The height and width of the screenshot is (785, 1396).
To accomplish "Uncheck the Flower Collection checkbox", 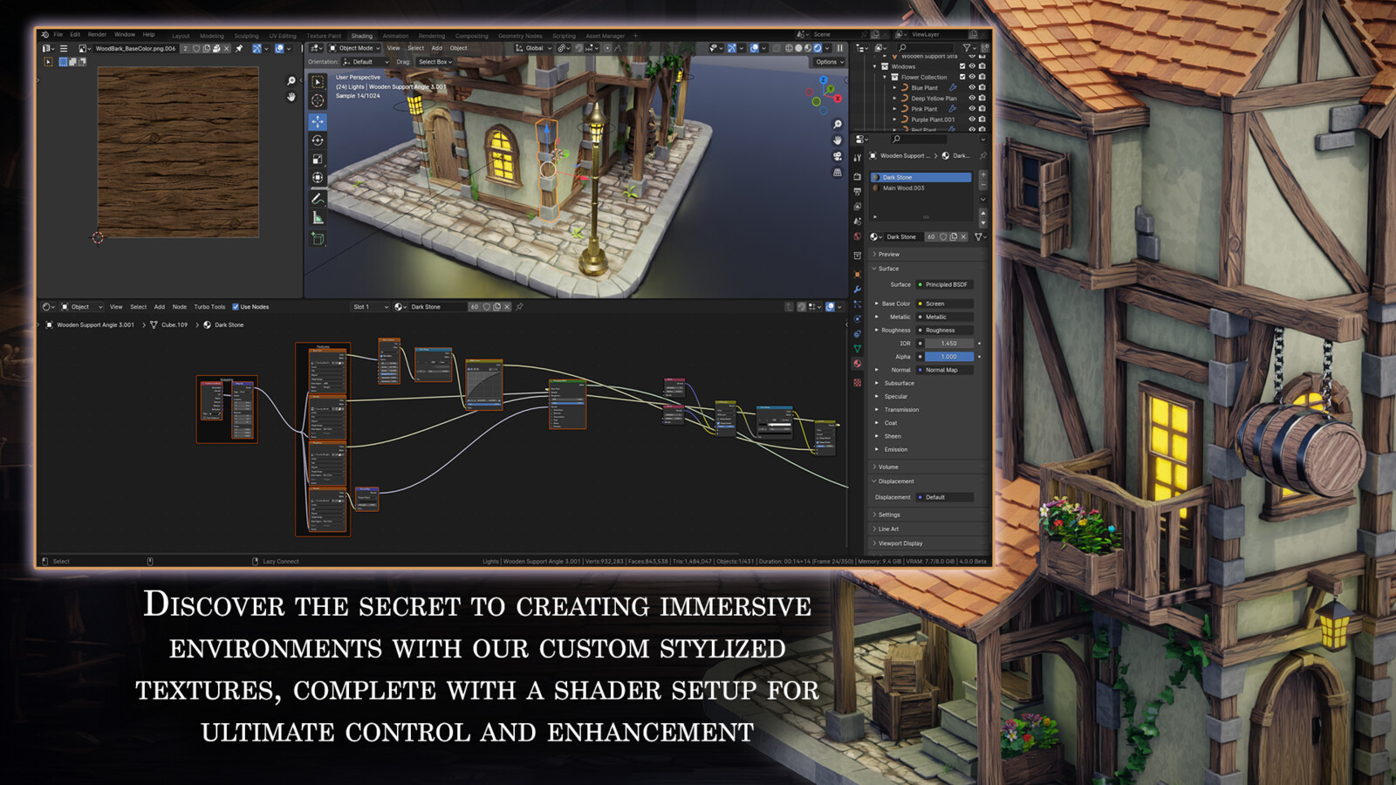I will coord(962,77).
